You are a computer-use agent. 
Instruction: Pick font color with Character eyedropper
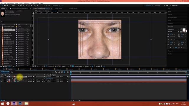[x=181, y=29]
